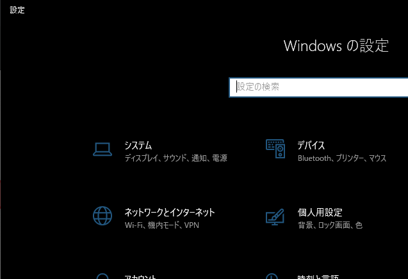Click the Windows の設定 heading
The image size is (408, 279).
(336, 46)
